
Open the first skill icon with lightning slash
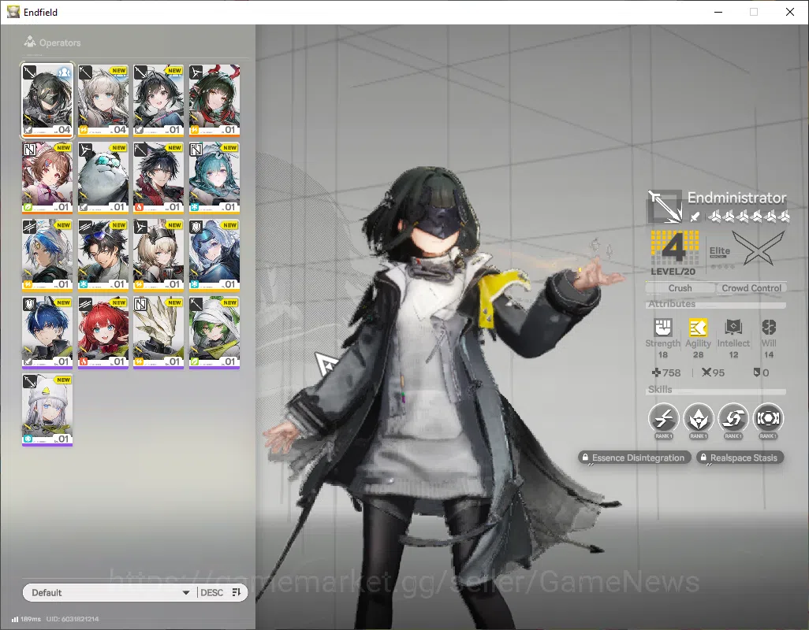663,418
